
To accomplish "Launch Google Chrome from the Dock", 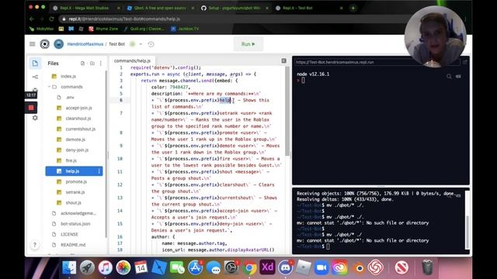I will coord(249,267).
